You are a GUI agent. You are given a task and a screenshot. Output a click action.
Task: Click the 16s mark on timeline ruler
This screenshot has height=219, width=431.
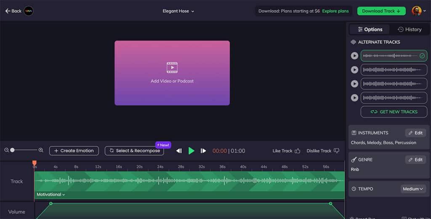coord(119,167)
